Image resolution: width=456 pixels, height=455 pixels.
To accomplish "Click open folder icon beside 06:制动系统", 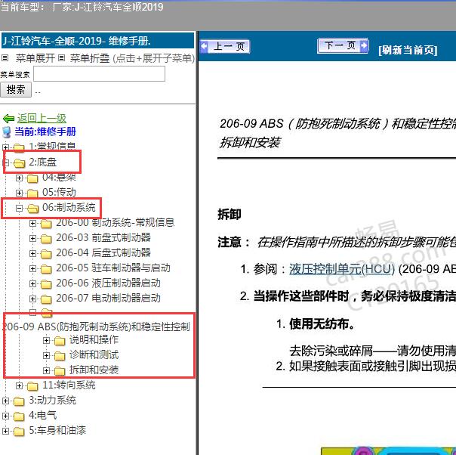I will (x=33, y=208).
